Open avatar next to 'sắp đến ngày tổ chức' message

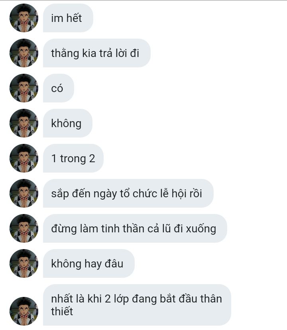click(24, 193)
